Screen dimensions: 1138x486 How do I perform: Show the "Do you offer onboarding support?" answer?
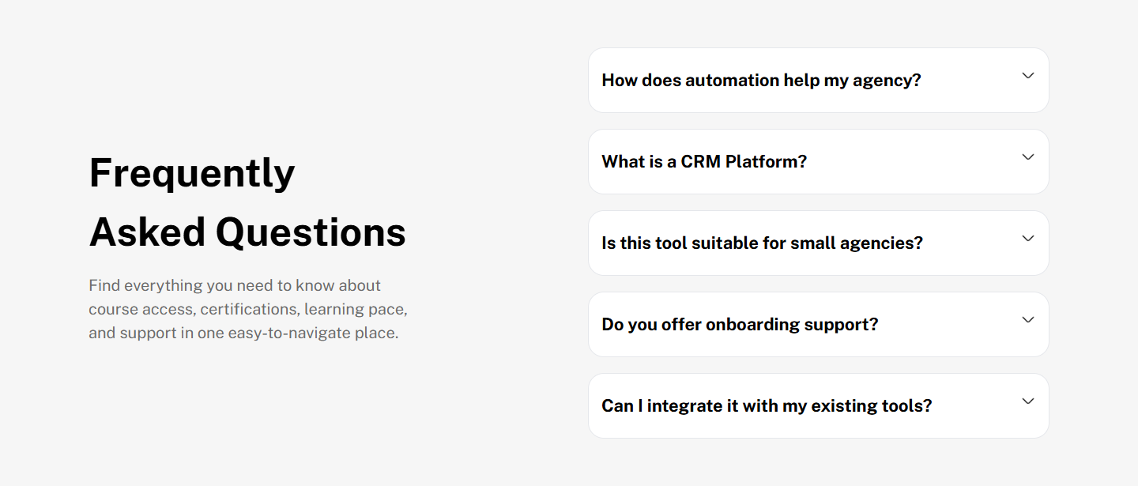pyautogui.click(x=740, y=325)
